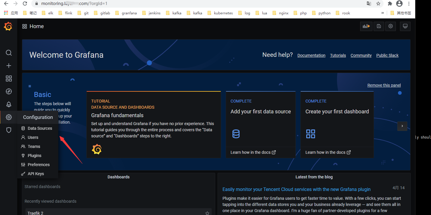Open the Tencent Cloud blog post link
This screenshot has width=431, height=215.
297,189
